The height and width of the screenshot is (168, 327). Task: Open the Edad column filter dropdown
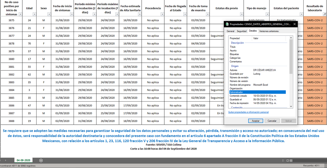pos(34,14)
